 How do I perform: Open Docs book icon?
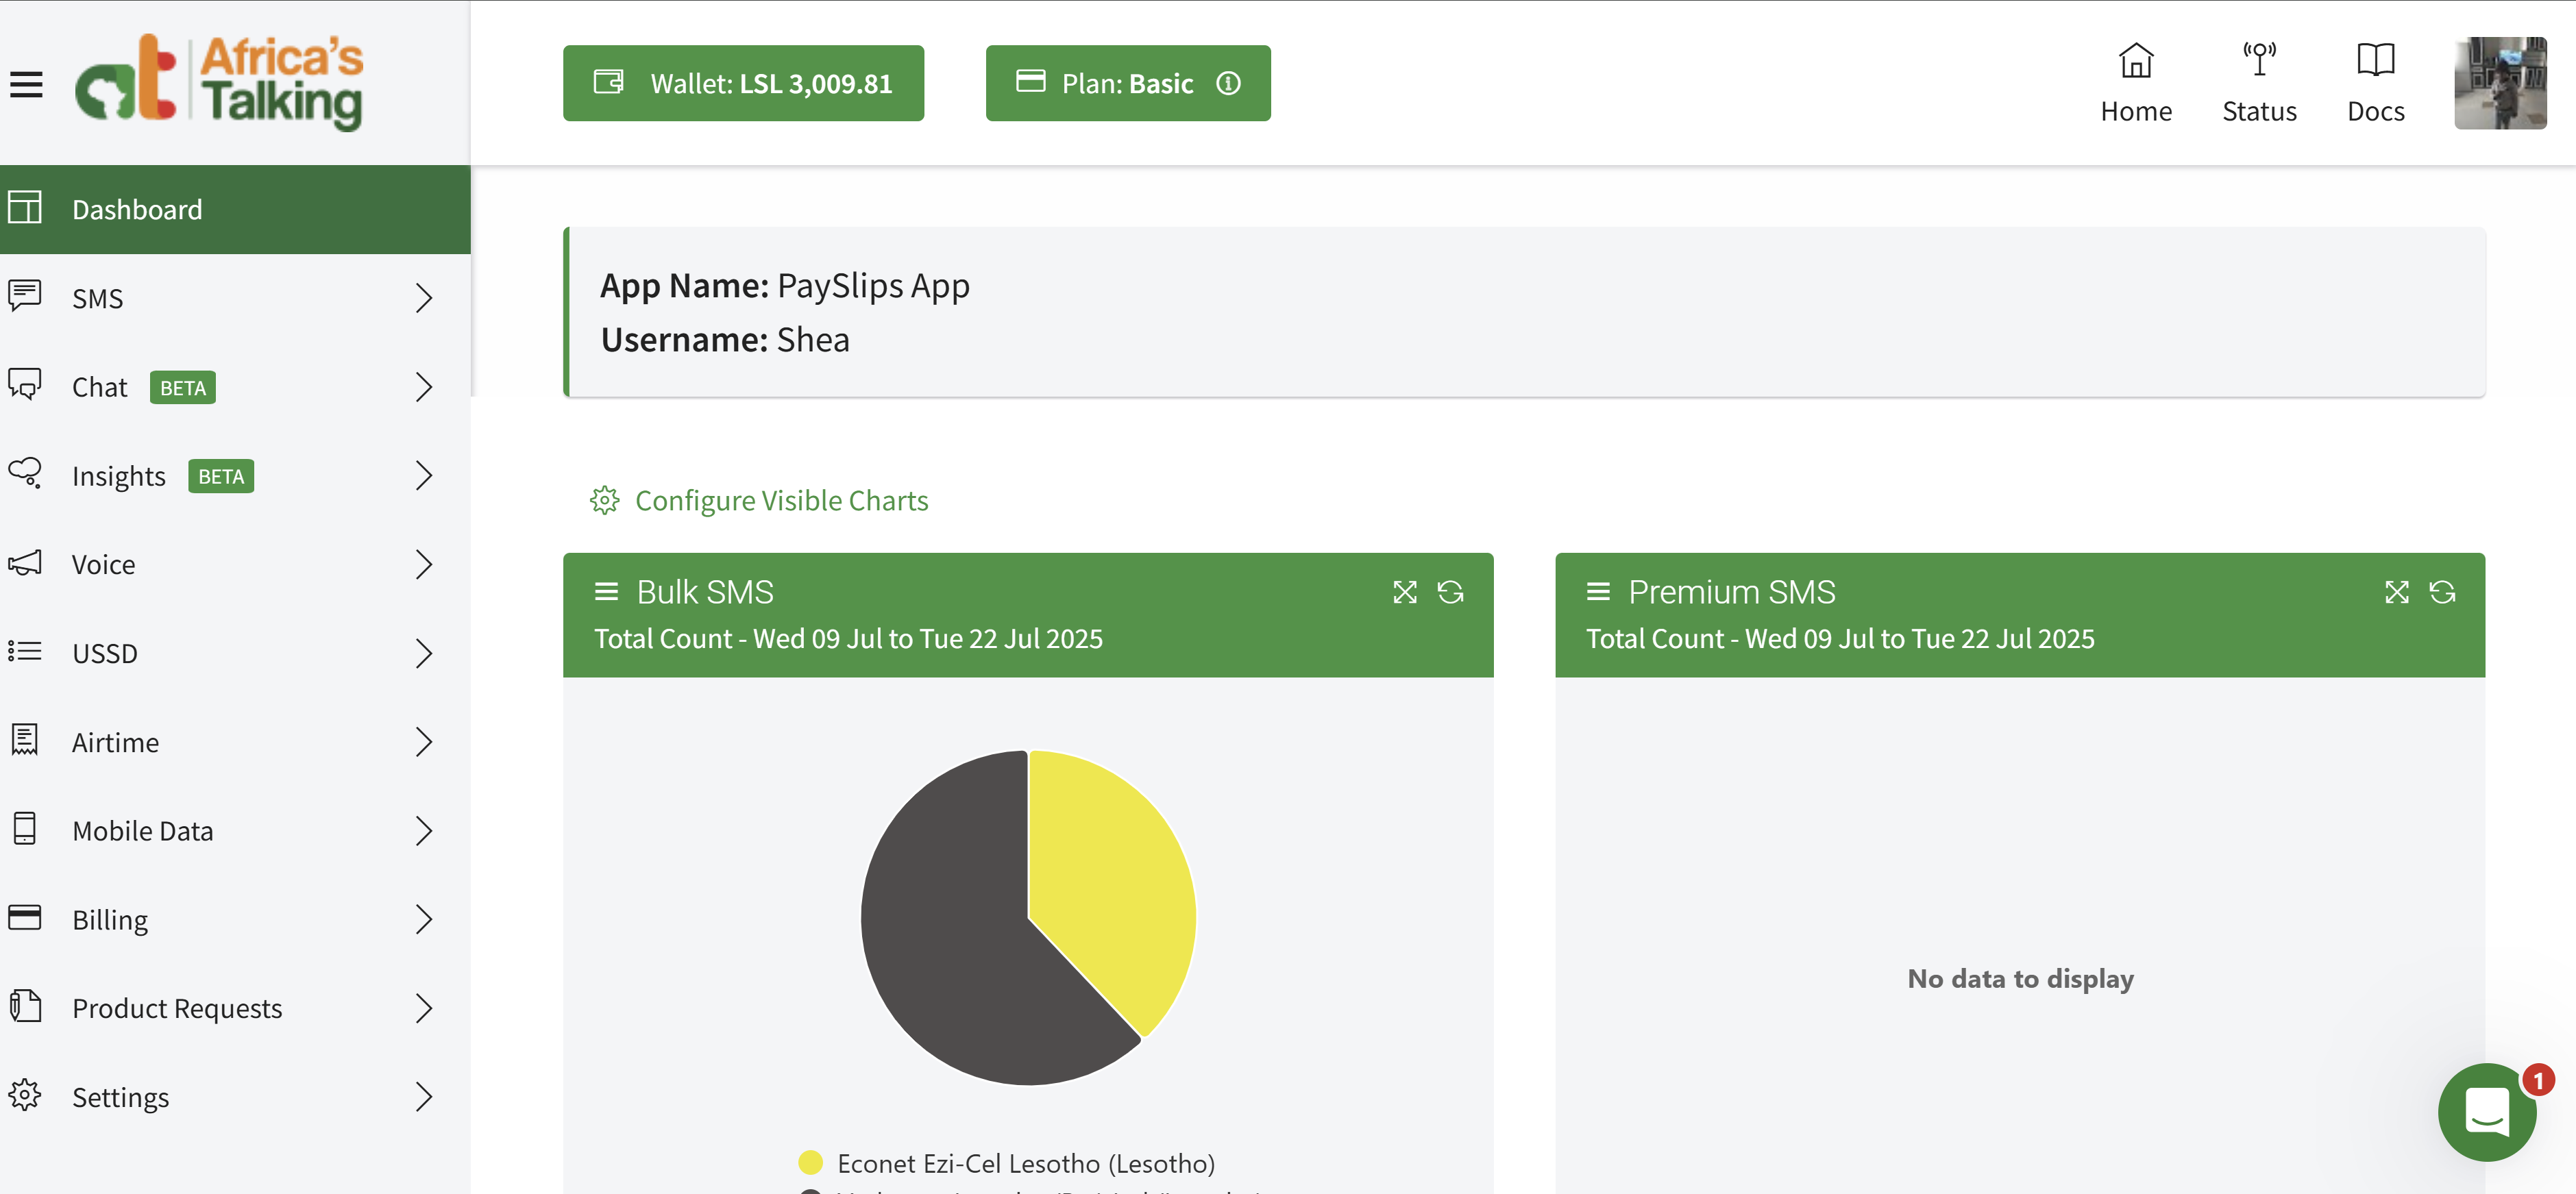click(2375, 60)
